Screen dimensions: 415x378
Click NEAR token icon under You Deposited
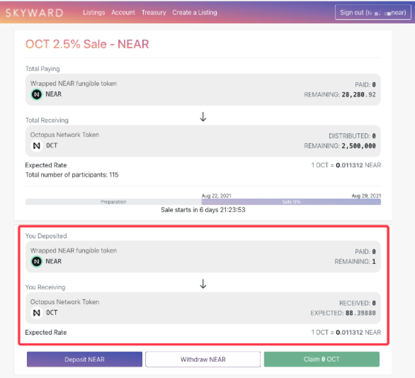pyautogui.click(x=36, y=262)
